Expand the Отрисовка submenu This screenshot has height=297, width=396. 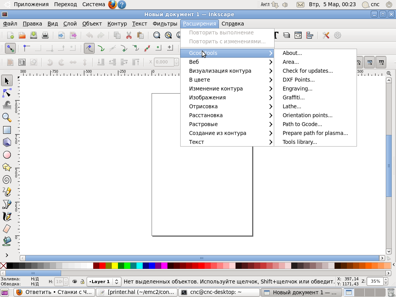pyautogui.click(x=227, y=106)
